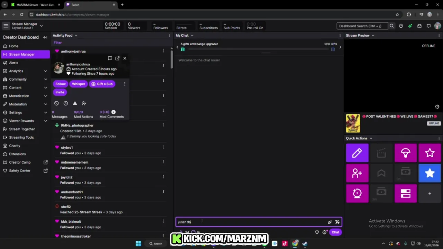Go to Home in sidebar
Viewport: 443px width, 249px height.
point(25,46)
